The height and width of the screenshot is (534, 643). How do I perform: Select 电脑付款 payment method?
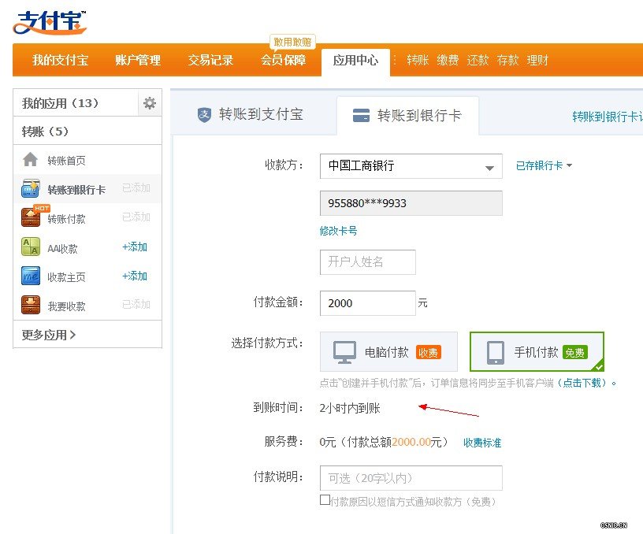click(388, 352)
